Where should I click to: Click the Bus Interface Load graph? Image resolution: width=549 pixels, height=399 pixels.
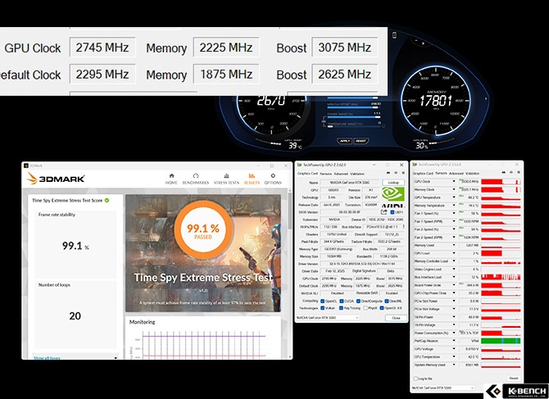pos(501,277)
